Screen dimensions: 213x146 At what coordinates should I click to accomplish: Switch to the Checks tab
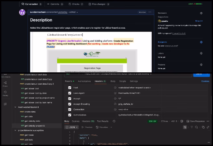coord(76,4)
